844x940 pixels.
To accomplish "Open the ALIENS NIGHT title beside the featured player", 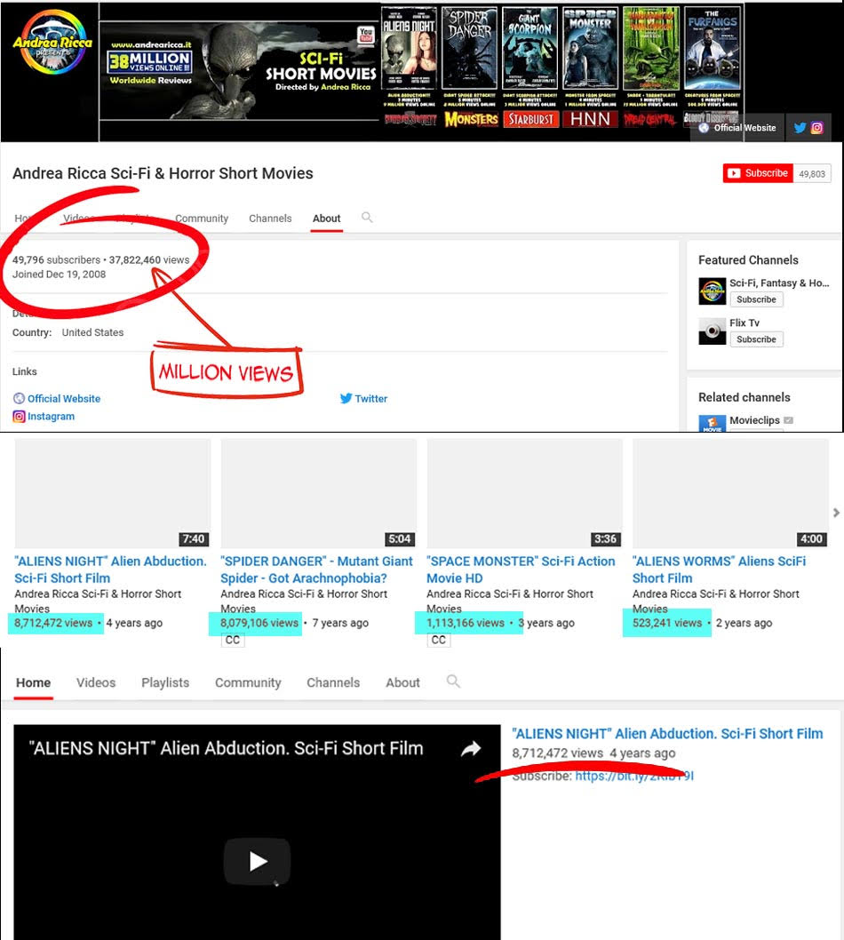I will (668, 734).
